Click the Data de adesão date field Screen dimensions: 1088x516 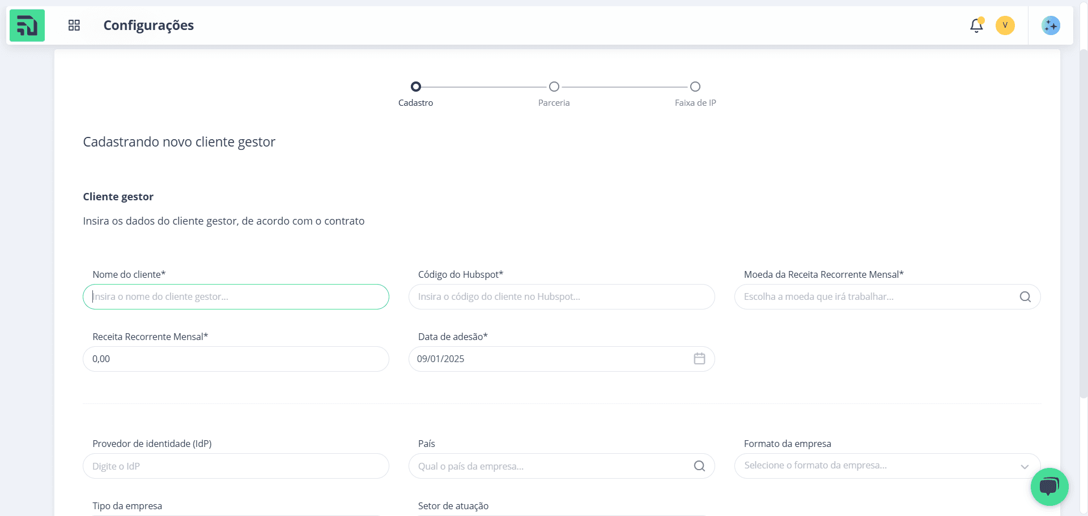point(562,359)
